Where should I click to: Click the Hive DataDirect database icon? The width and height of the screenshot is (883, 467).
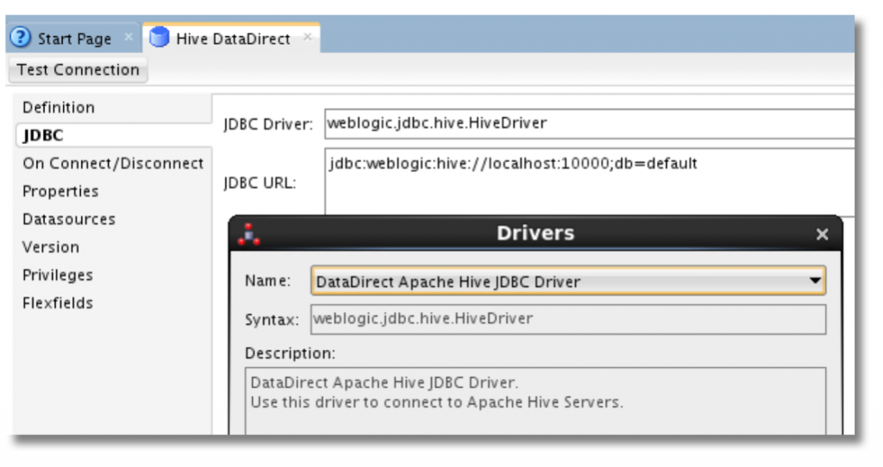coord(159,38)
